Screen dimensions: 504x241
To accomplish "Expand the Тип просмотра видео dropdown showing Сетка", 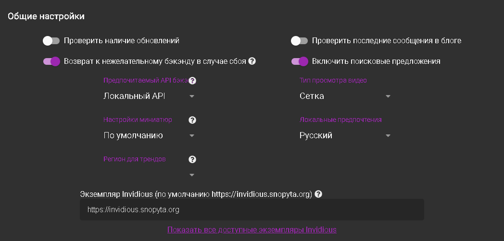I will coord(345,96).
